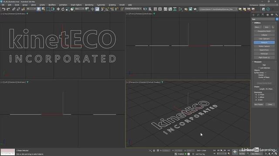Open Top viewport Wireframe shading menu
This screenshot has width=279, height=156.
coord(21,13)
